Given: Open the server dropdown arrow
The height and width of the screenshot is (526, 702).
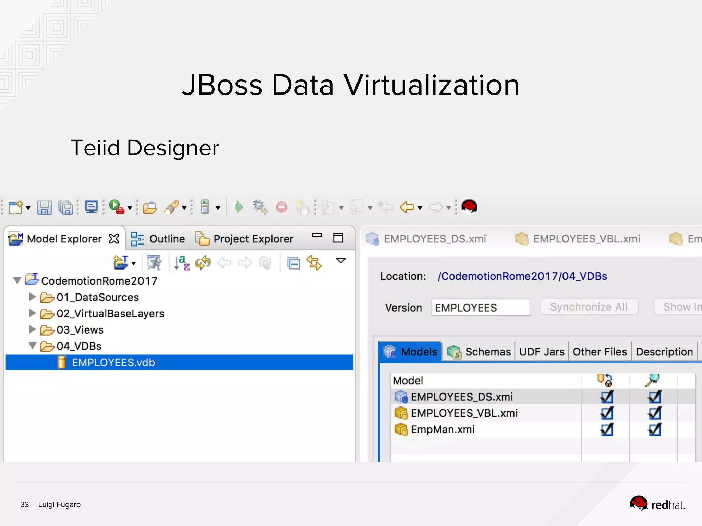Looking at the screenshot, I should [x=218, y=208].
